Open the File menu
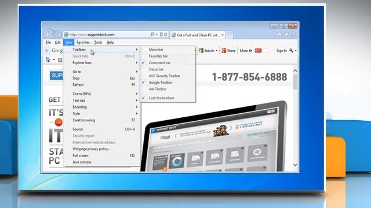This screenshot has height=208, width=371. [x=48, y=42]
